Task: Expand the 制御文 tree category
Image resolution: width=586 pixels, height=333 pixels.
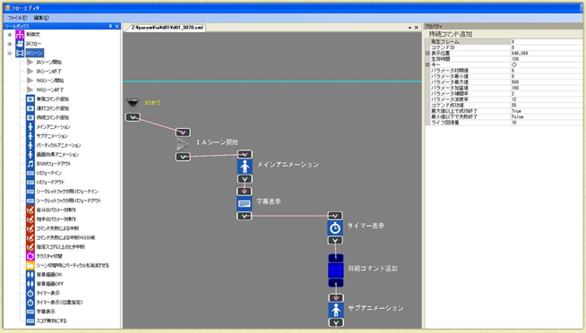Action: click(10, 35)
